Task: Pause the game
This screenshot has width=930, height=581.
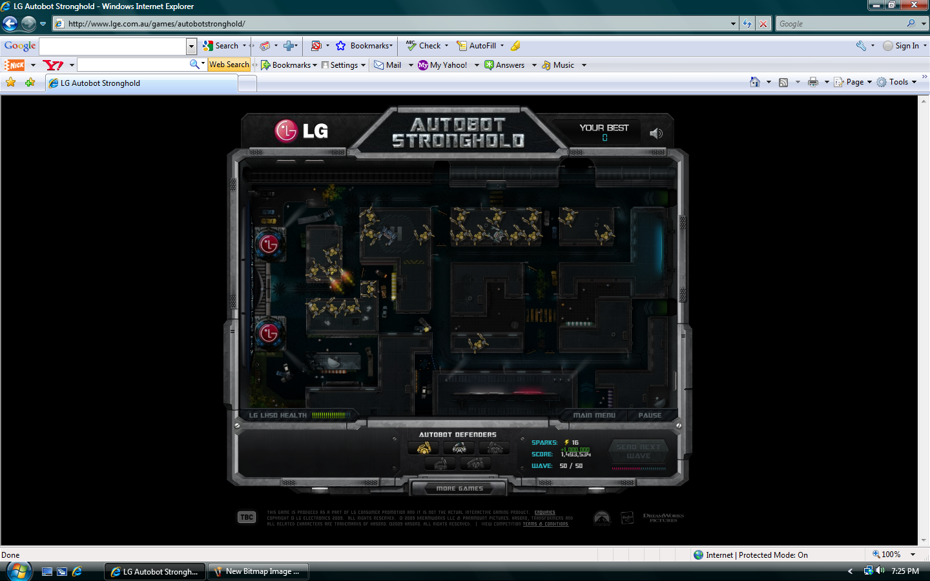Action: coord(650,415)
